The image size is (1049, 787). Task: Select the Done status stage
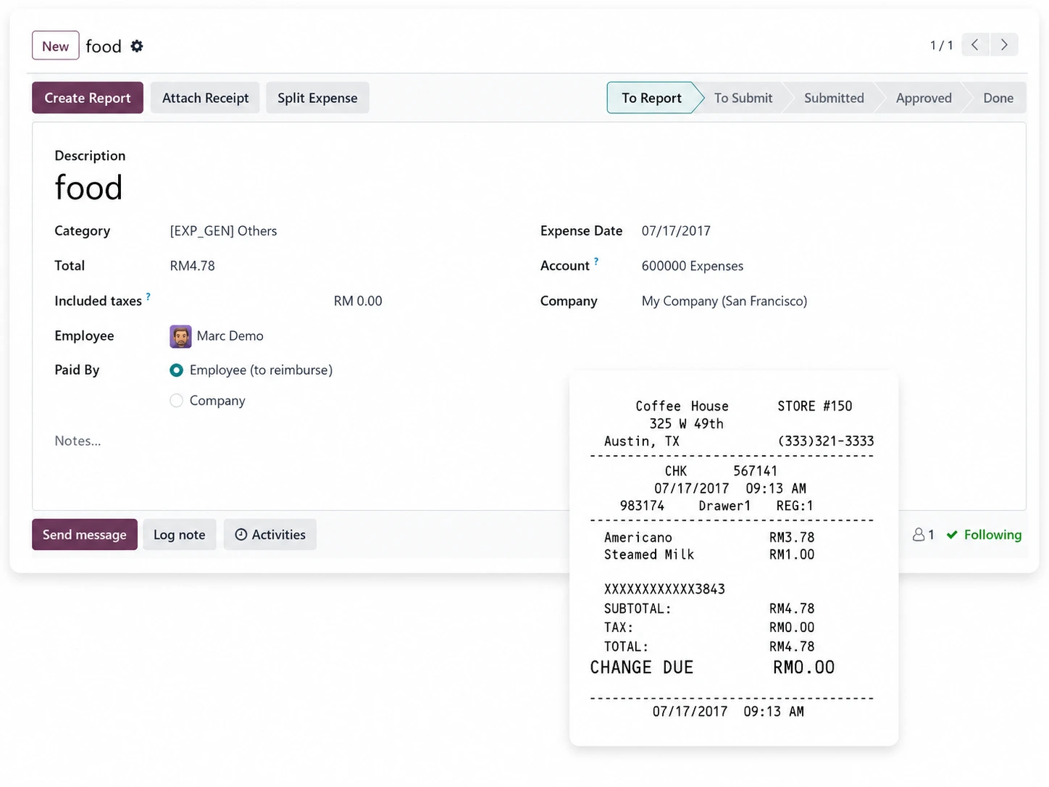(998, 98)
